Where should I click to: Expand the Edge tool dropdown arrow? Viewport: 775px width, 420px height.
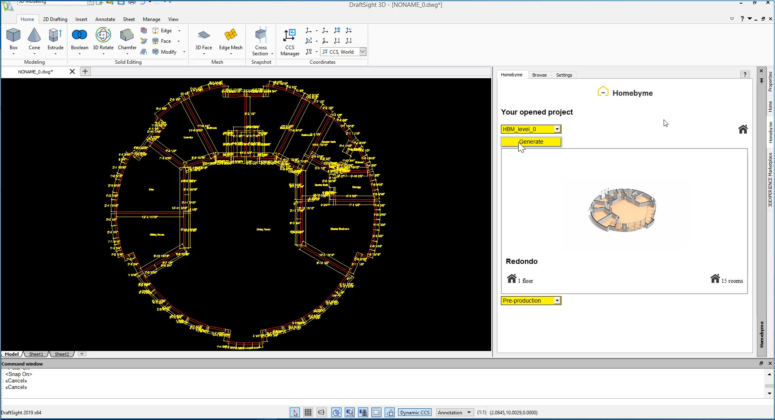click(180, 31)
